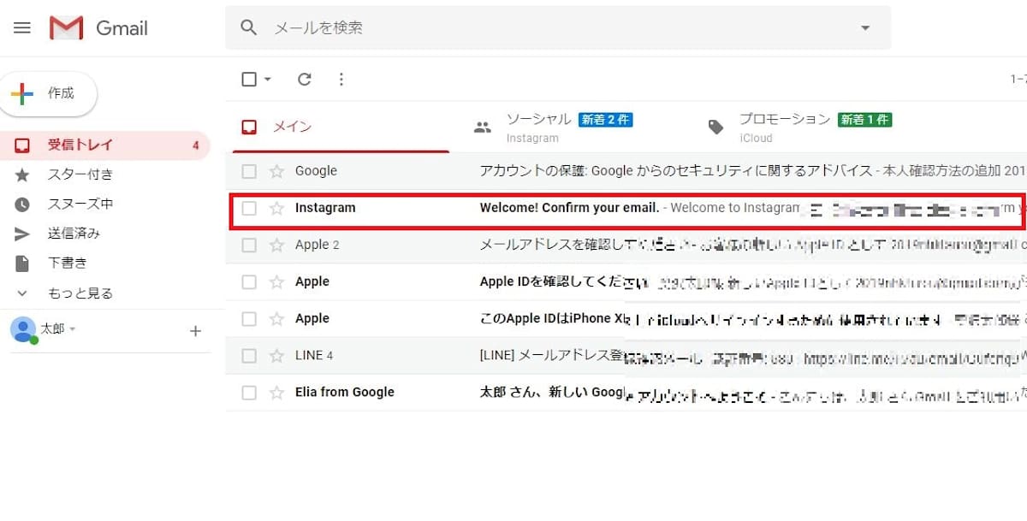Click the 新着 1 件 badge

pos(864,119)
